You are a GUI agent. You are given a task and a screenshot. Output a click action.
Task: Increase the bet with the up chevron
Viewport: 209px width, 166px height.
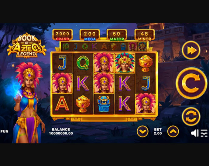pyautogui.click(x=173, y=131)
